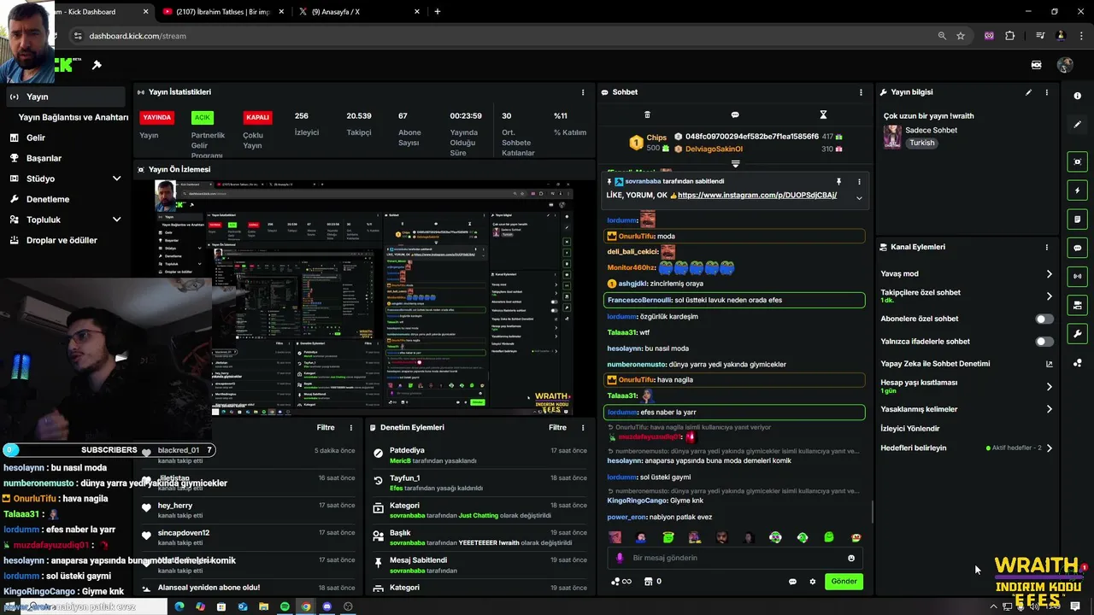Select Yayın in the sidebar
Screen dimensions: 1094x615
[65, 97]
